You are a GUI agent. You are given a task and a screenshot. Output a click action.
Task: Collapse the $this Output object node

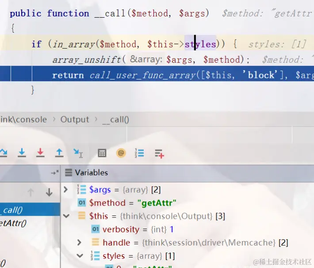click(x=66, y=216)
